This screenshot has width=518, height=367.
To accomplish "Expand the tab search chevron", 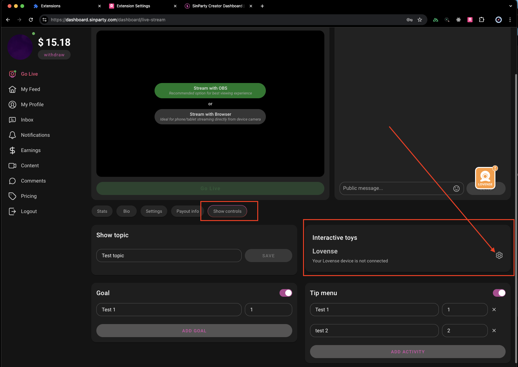I will 511,6.
